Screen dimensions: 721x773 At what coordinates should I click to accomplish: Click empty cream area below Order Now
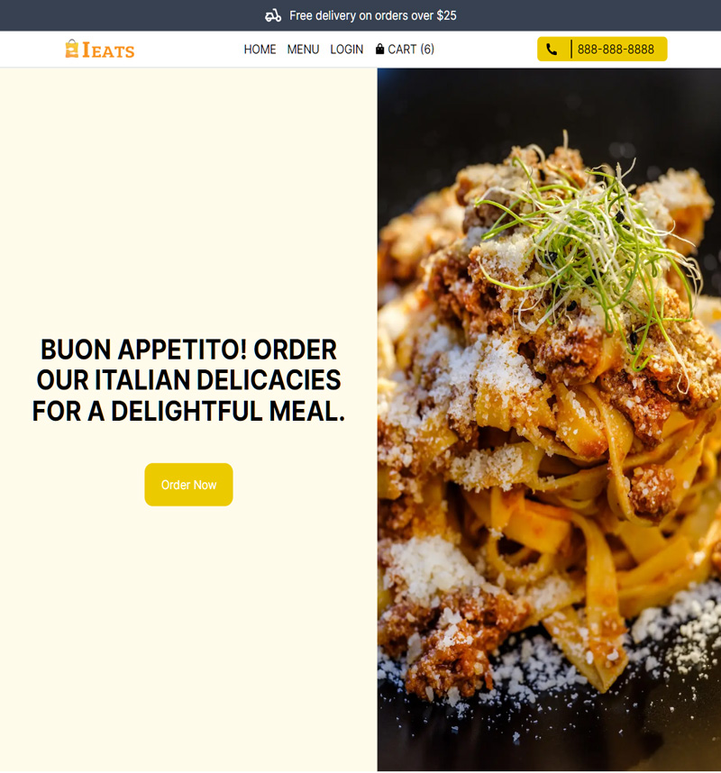[x=189, y=641]
